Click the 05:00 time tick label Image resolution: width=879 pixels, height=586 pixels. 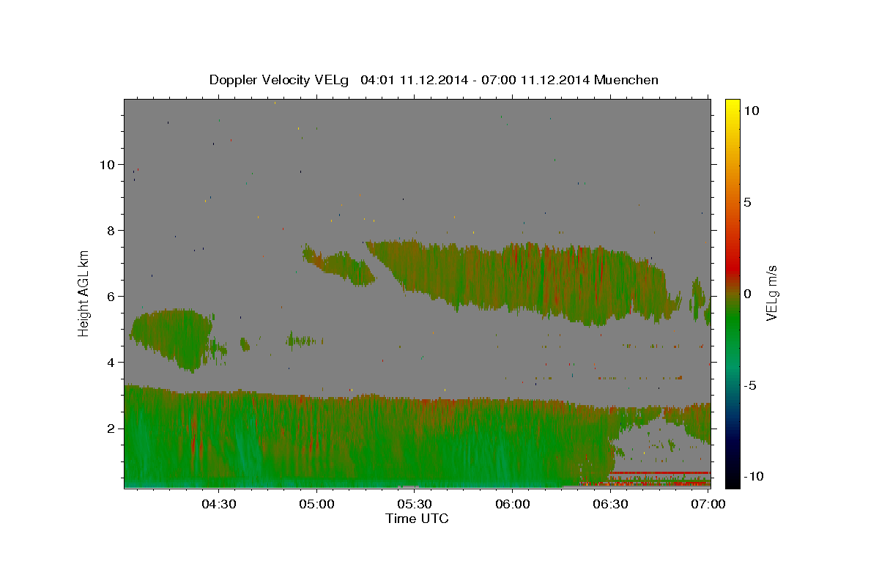point(317,504)
